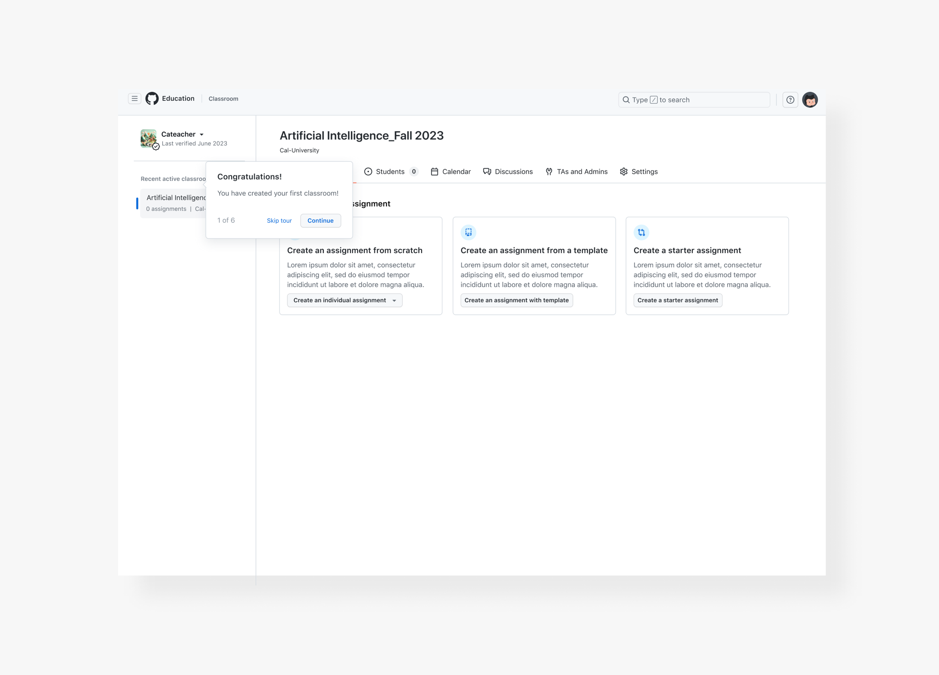Open the TAs and Admins tab
Viewport: 939px width, 675px height.
pos(576,171)
